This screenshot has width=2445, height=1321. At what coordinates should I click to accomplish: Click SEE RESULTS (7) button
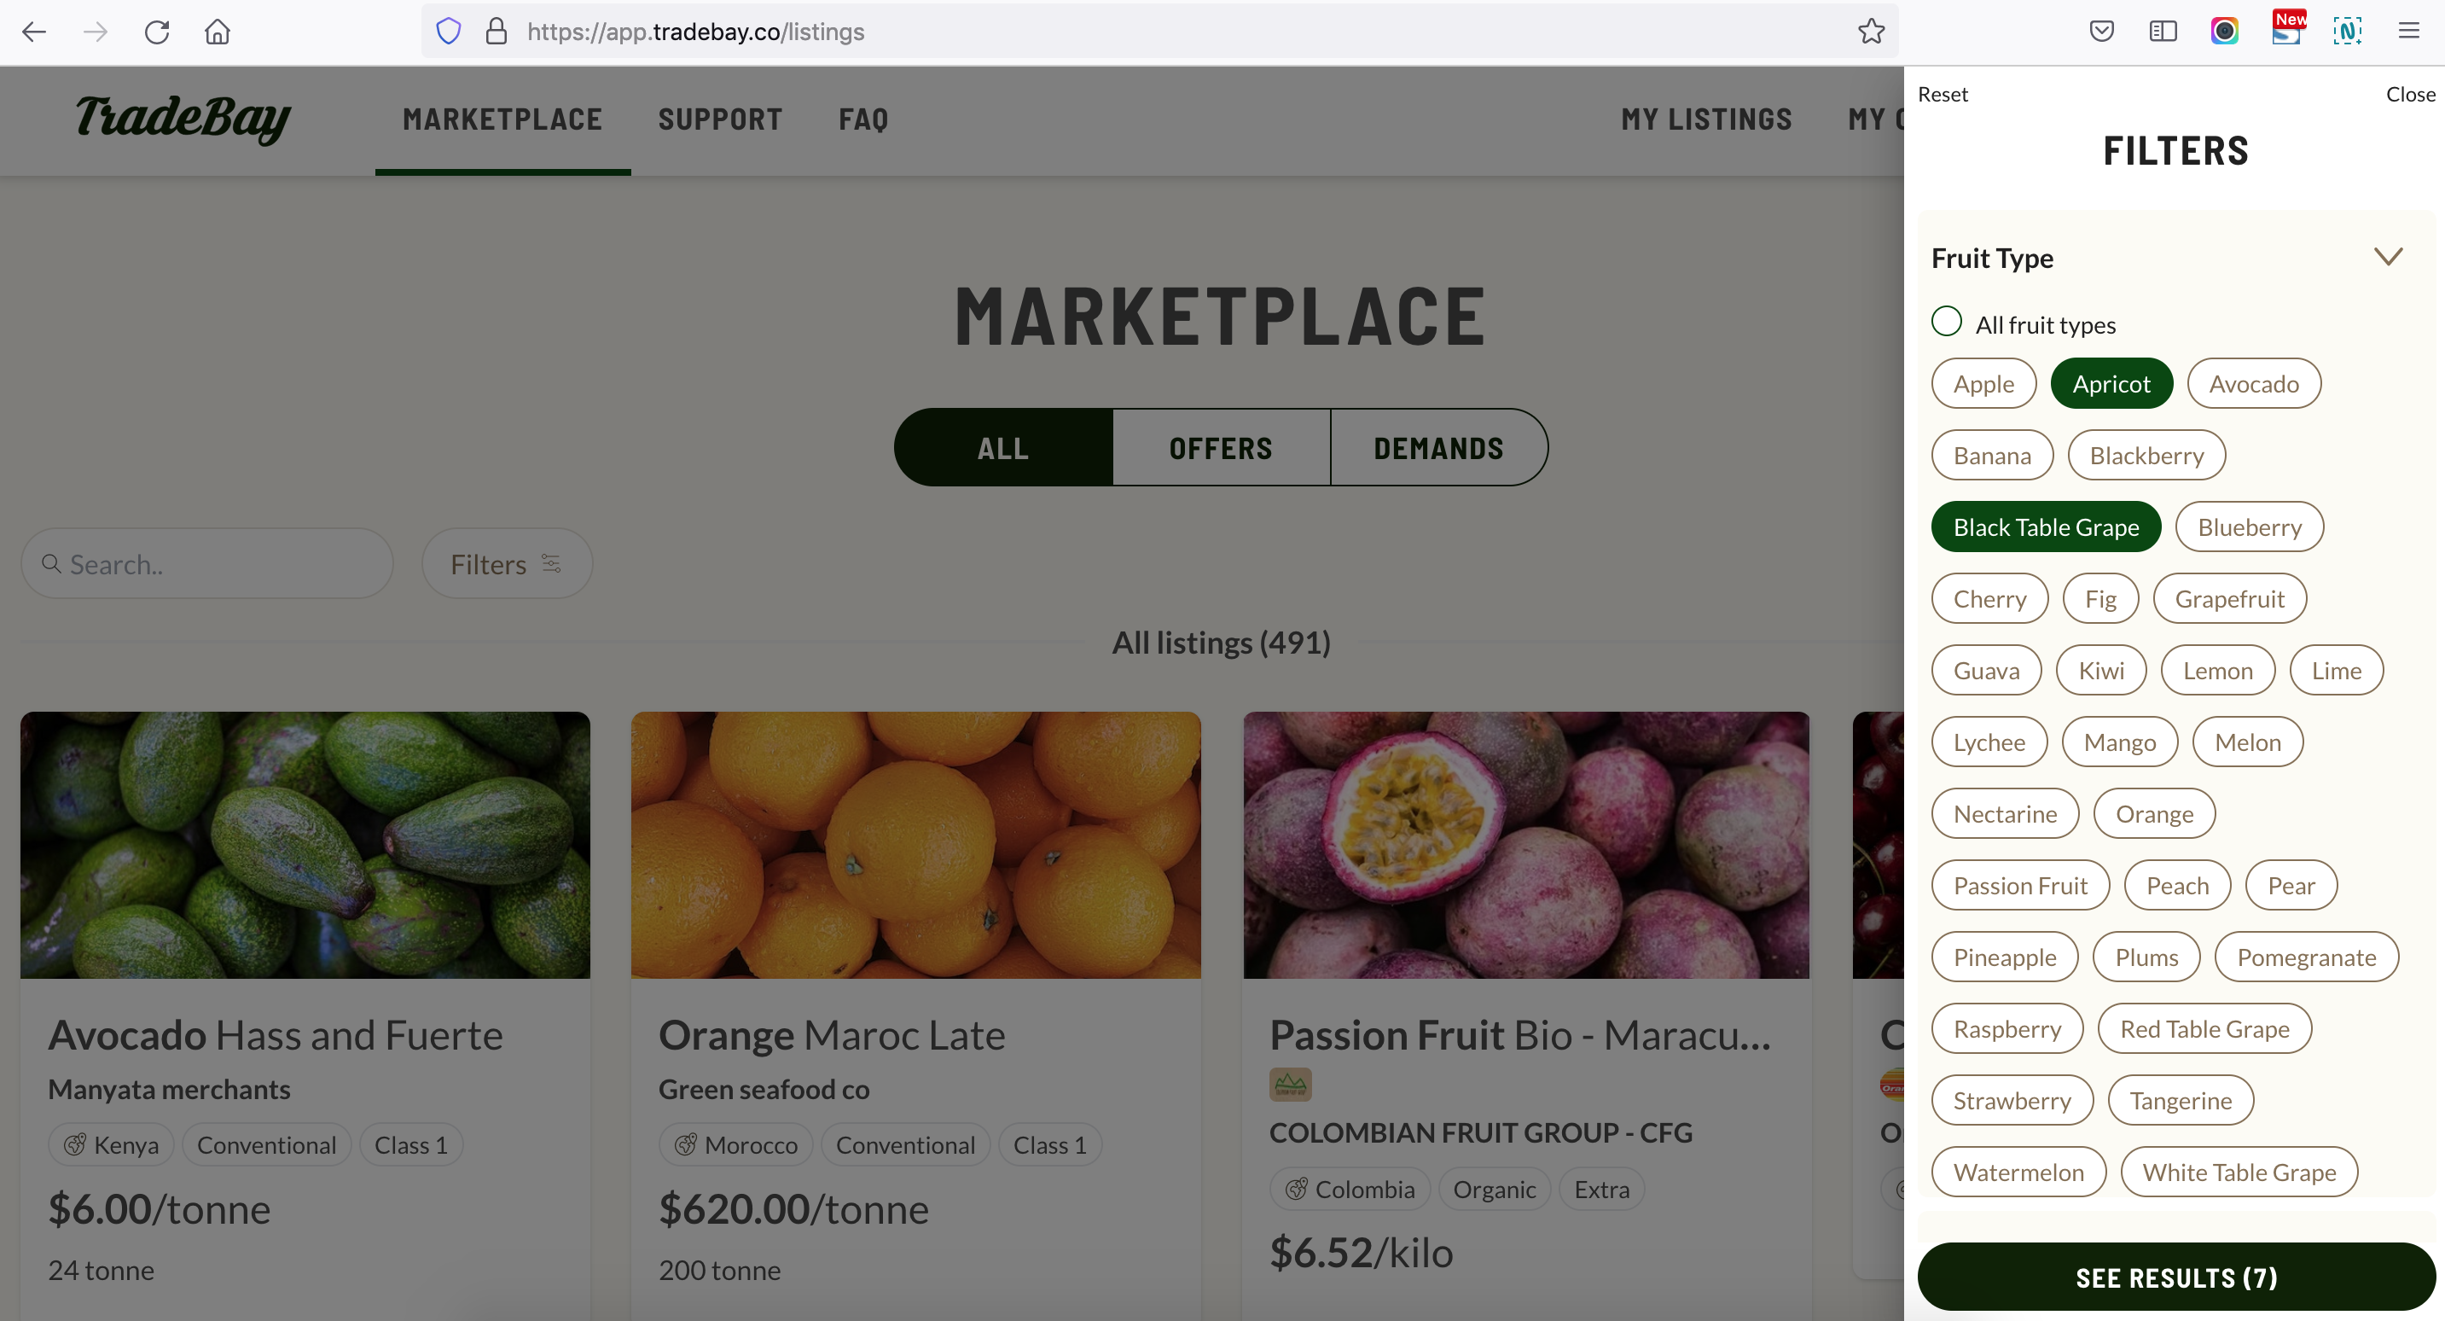pyautogui.click(x=2175, y=1278)
